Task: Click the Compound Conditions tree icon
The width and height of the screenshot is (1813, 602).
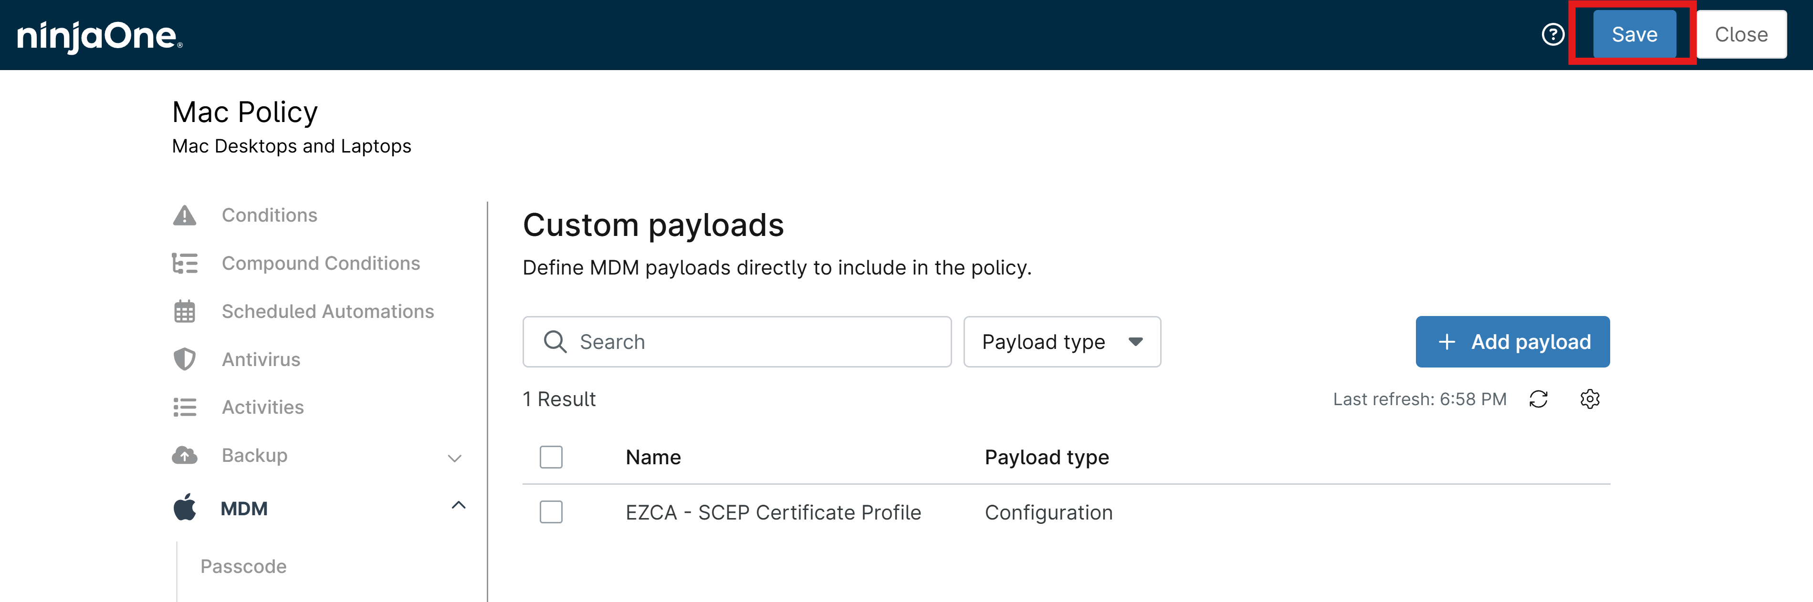Action: 184,263
